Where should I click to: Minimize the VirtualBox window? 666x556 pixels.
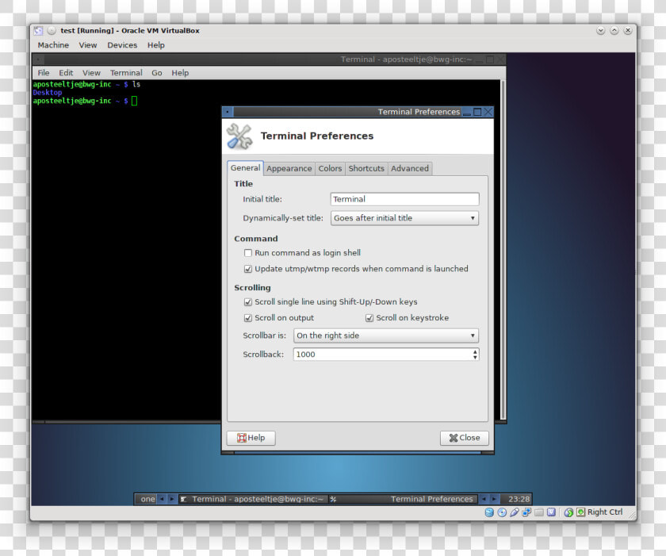pyautogui.click(x=601, y=31)
